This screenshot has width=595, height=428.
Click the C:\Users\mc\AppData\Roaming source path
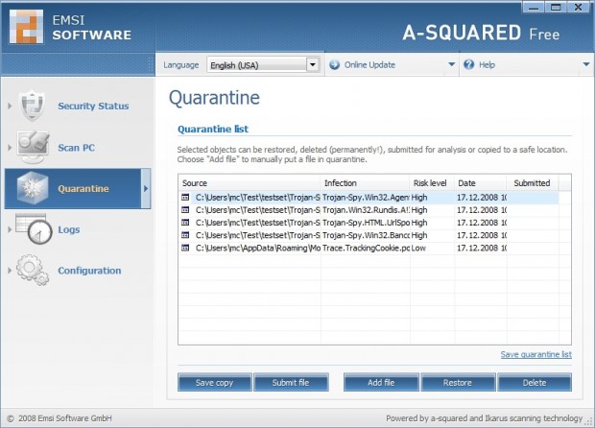[x=257, y=248]
